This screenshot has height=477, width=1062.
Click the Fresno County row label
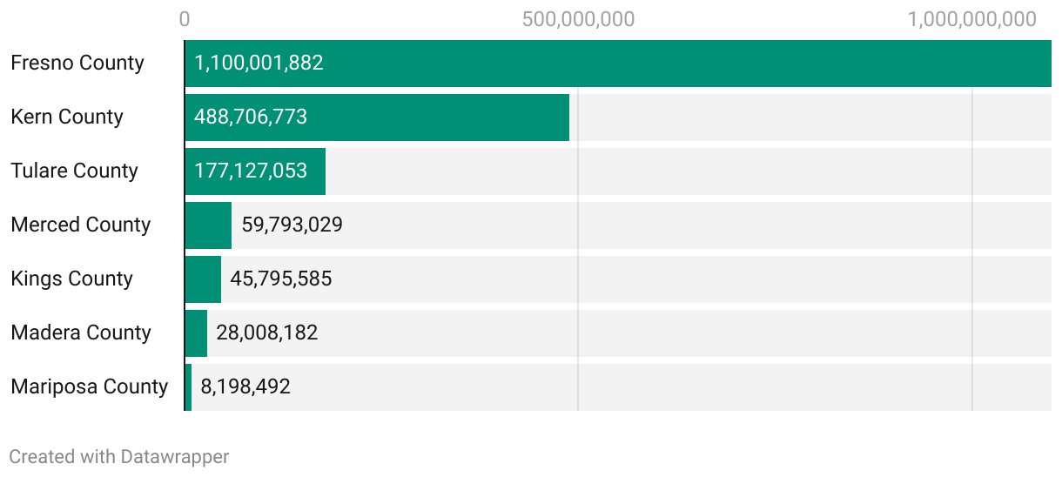pyautogui.click(x=77, y=64)
